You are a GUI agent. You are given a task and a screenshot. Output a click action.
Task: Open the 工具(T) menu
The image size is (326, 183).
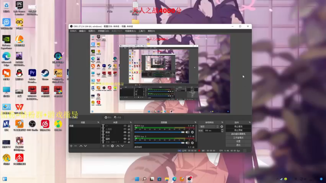(142, 31)
